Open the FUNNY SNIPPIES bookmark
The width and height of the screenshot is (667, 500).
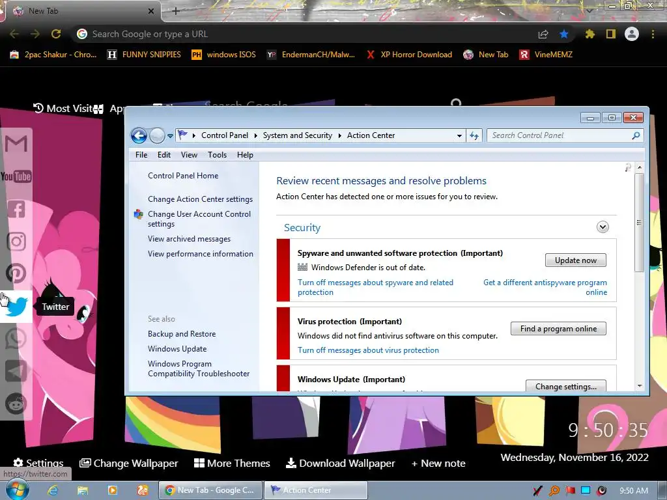pos(144,55)
